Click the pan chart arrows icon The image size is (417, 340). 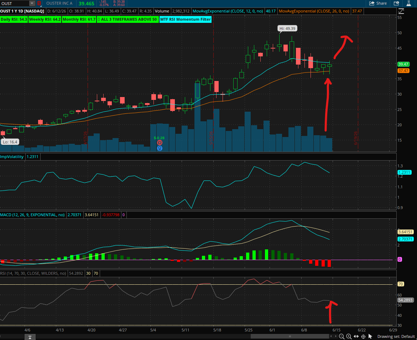click(356, 336)
